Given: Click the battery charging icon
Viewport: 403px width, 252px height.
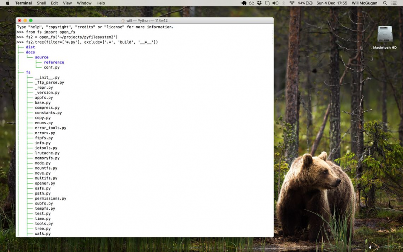Looking at the screenshot, I should point(310,3).
